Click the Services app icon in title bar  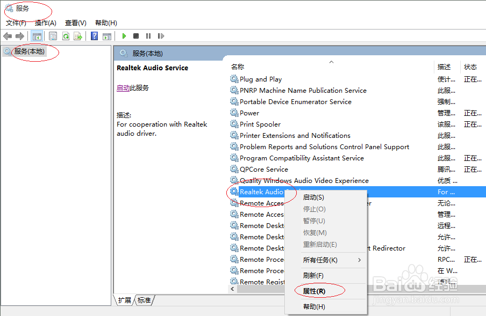[9, 9]
